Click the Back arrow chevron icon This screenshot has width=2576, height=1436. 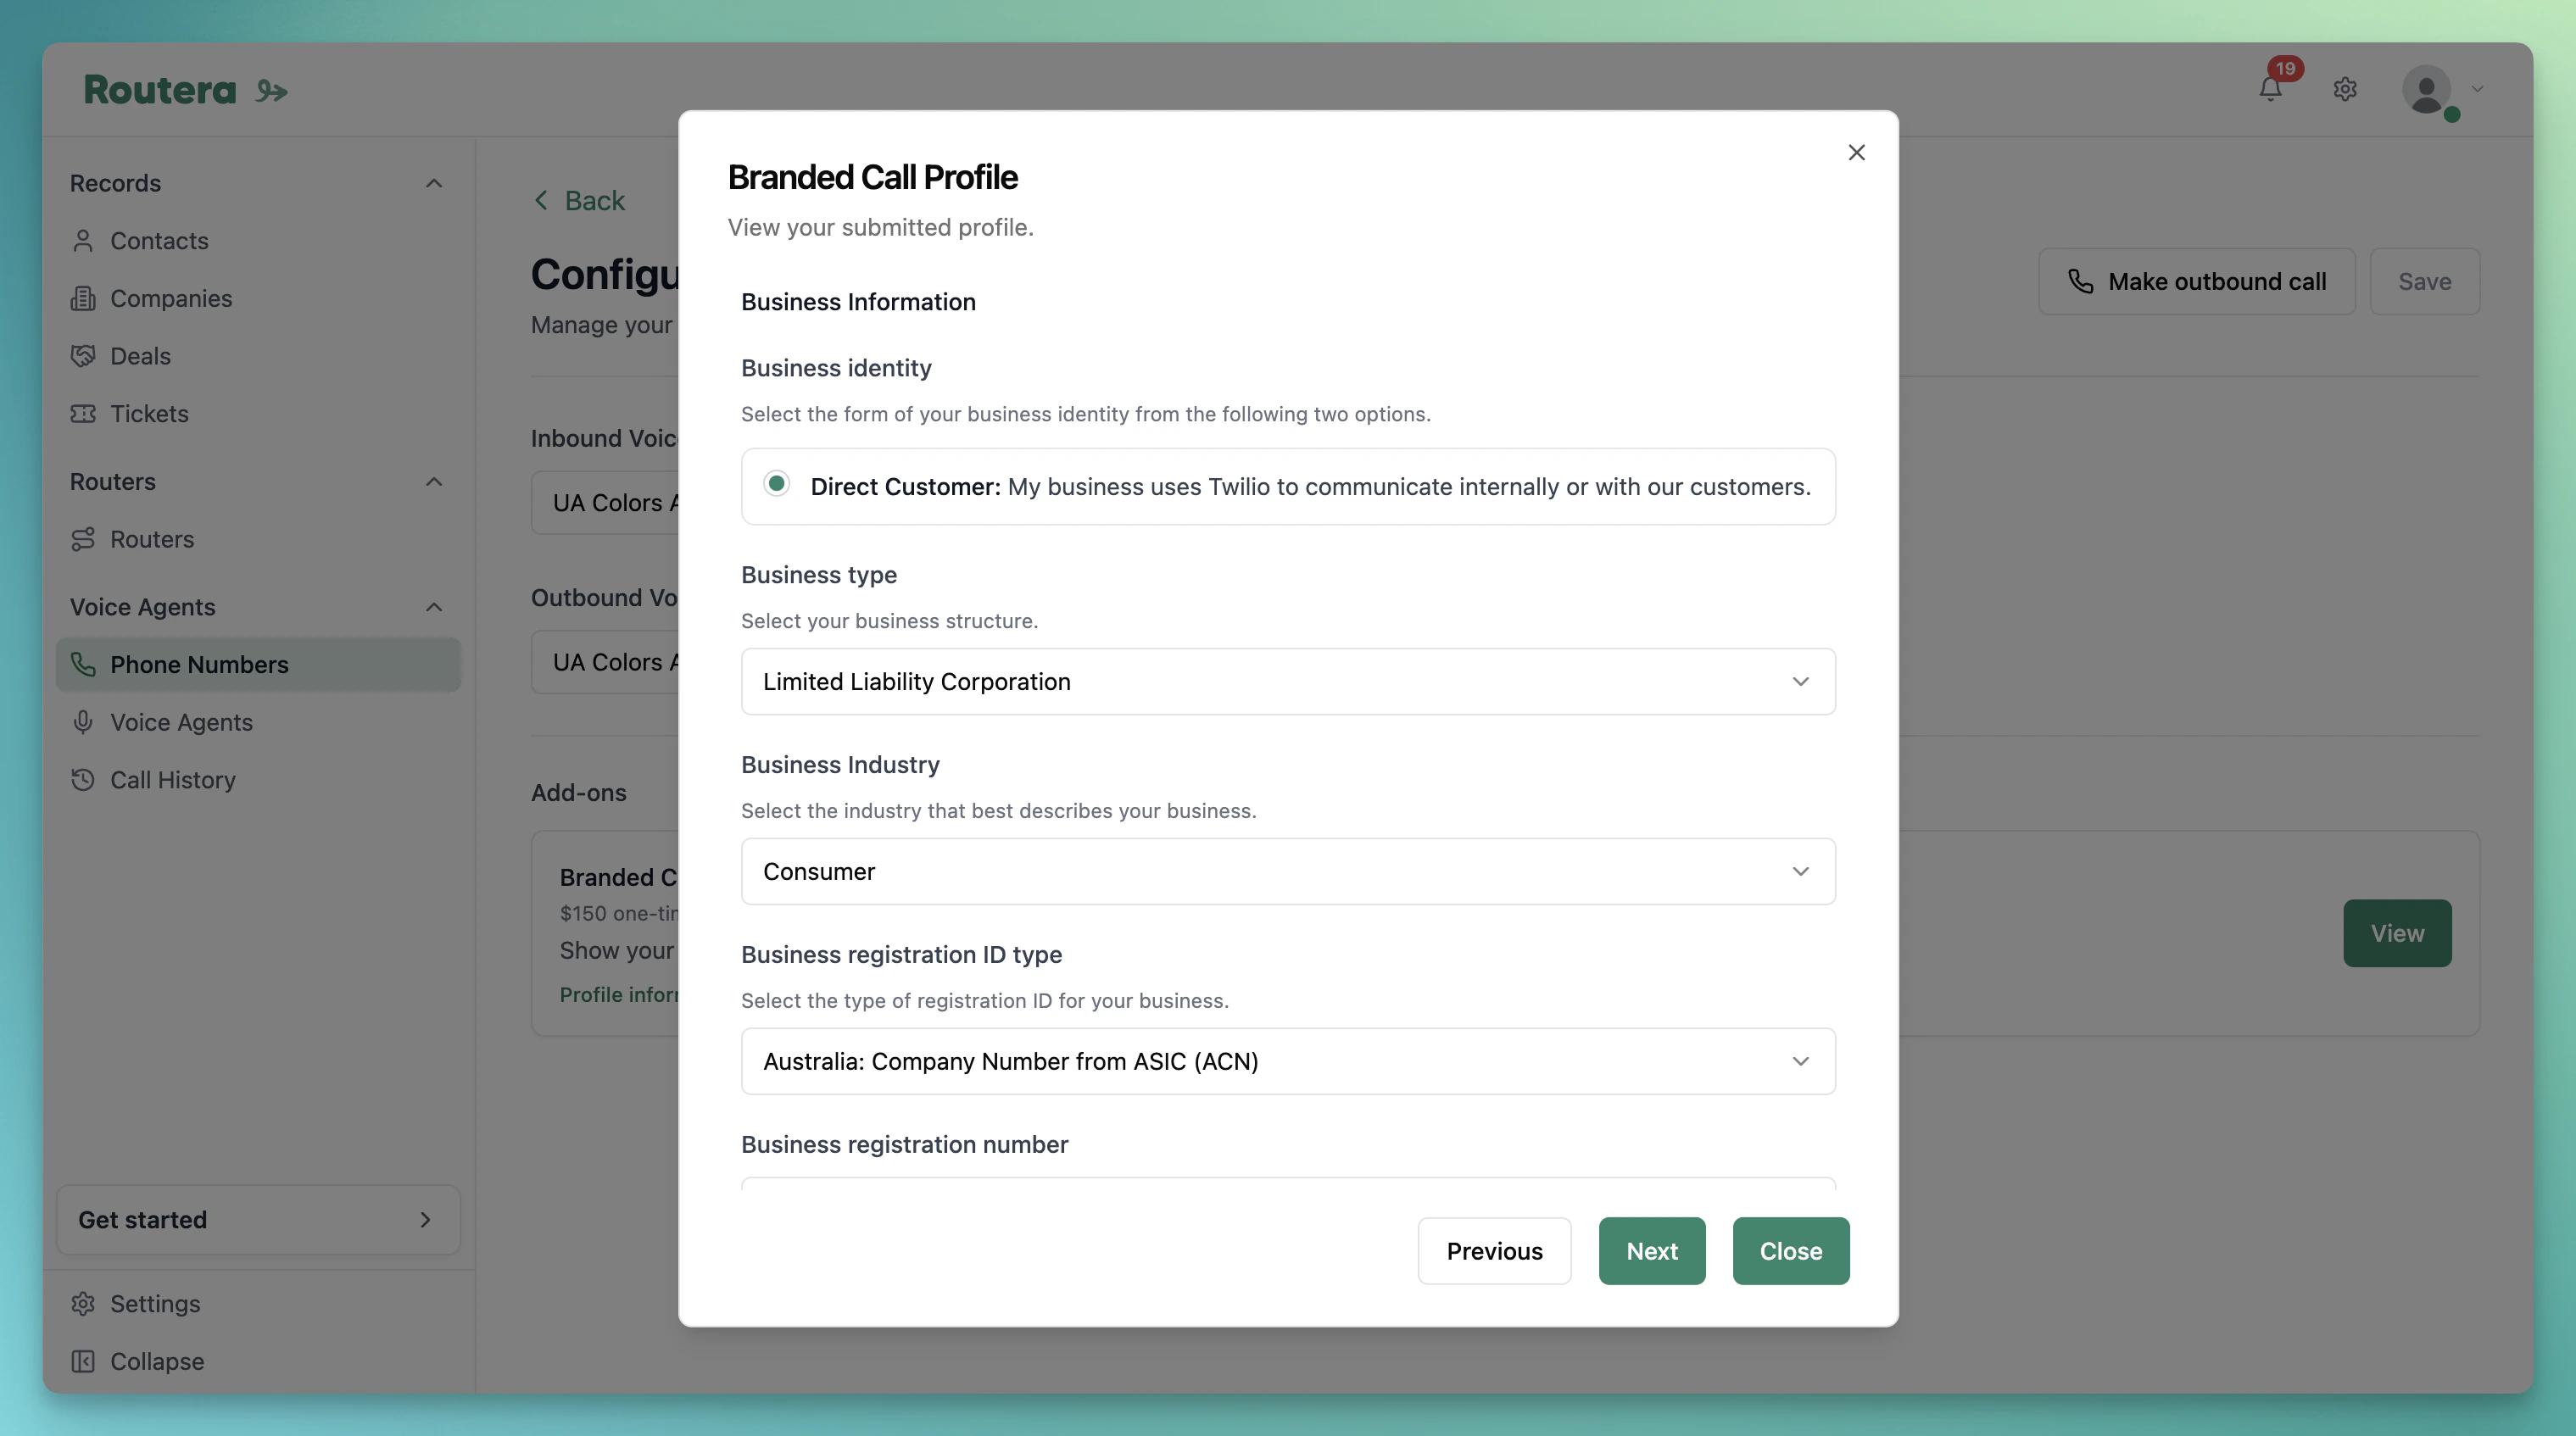pos(541,200)
